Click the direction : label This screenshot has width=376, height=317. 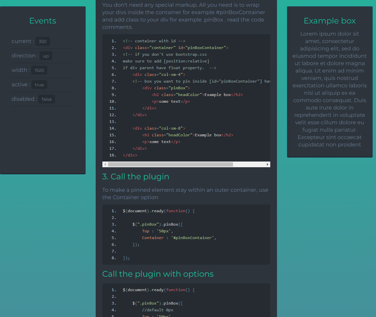[25, 56]
